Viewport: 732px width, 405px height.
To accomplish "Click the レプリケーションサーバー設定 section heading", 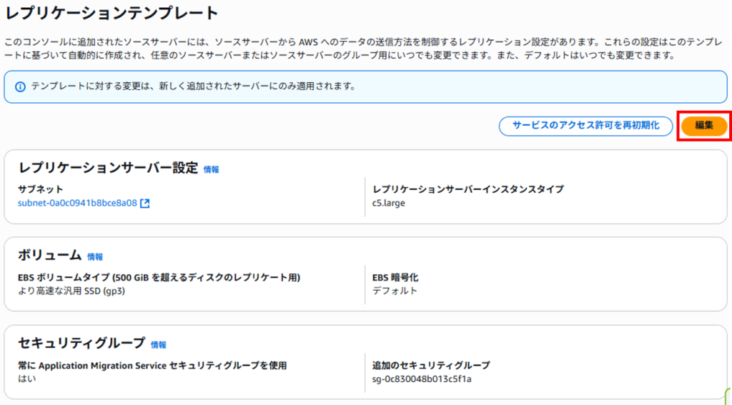I will click(109, 169).
